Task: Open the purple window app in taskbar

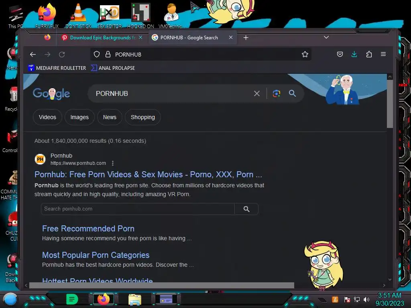Action: pos(166,299)
